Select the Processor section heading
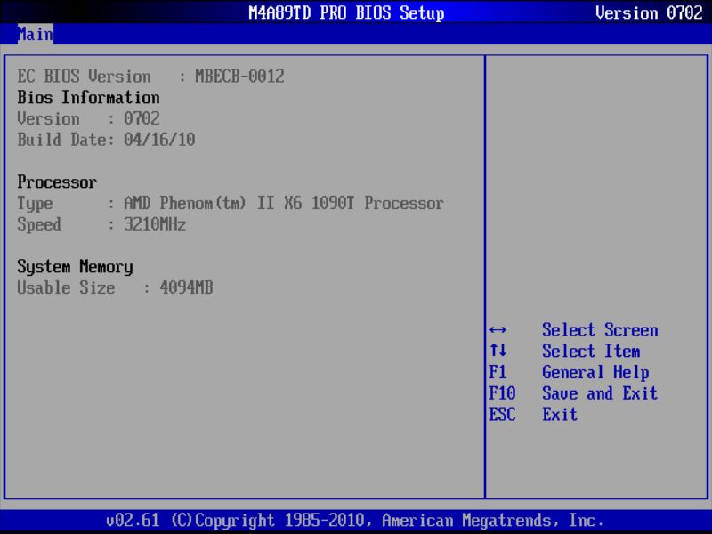The image size is (712, 534). (x=55, y=182)
